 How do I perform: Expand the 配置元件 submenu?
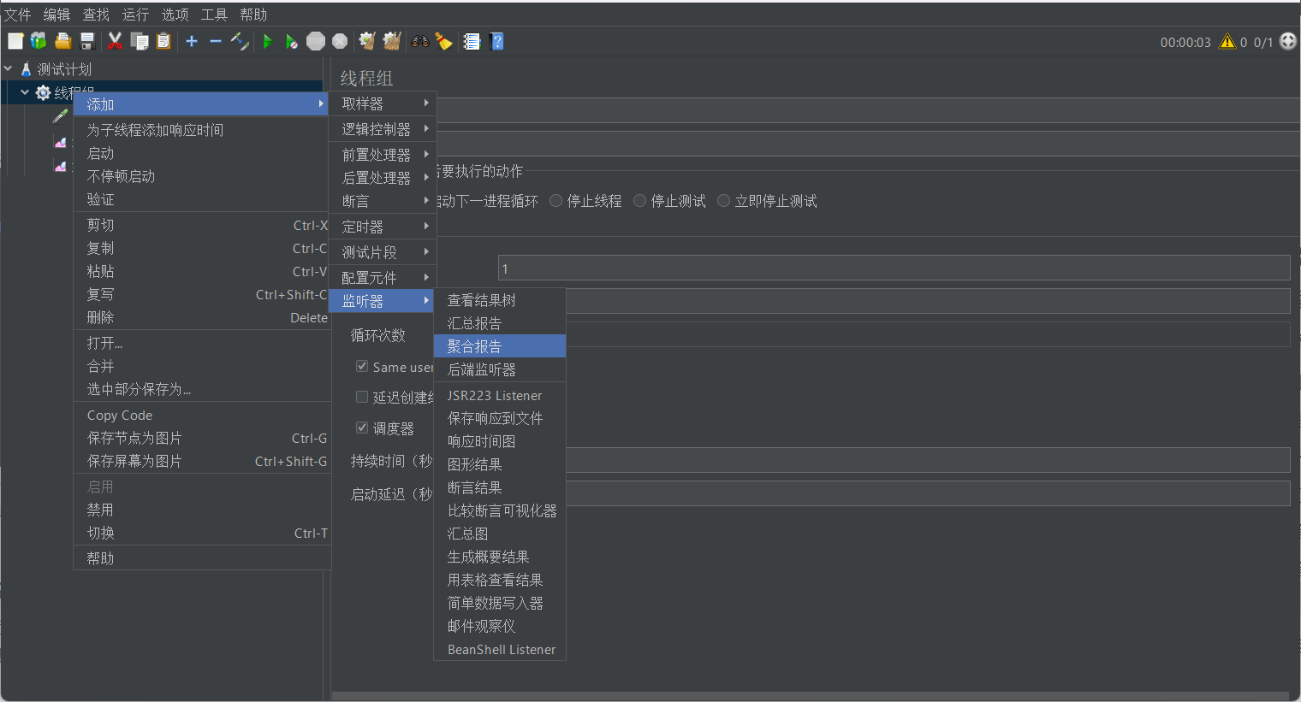383,278
